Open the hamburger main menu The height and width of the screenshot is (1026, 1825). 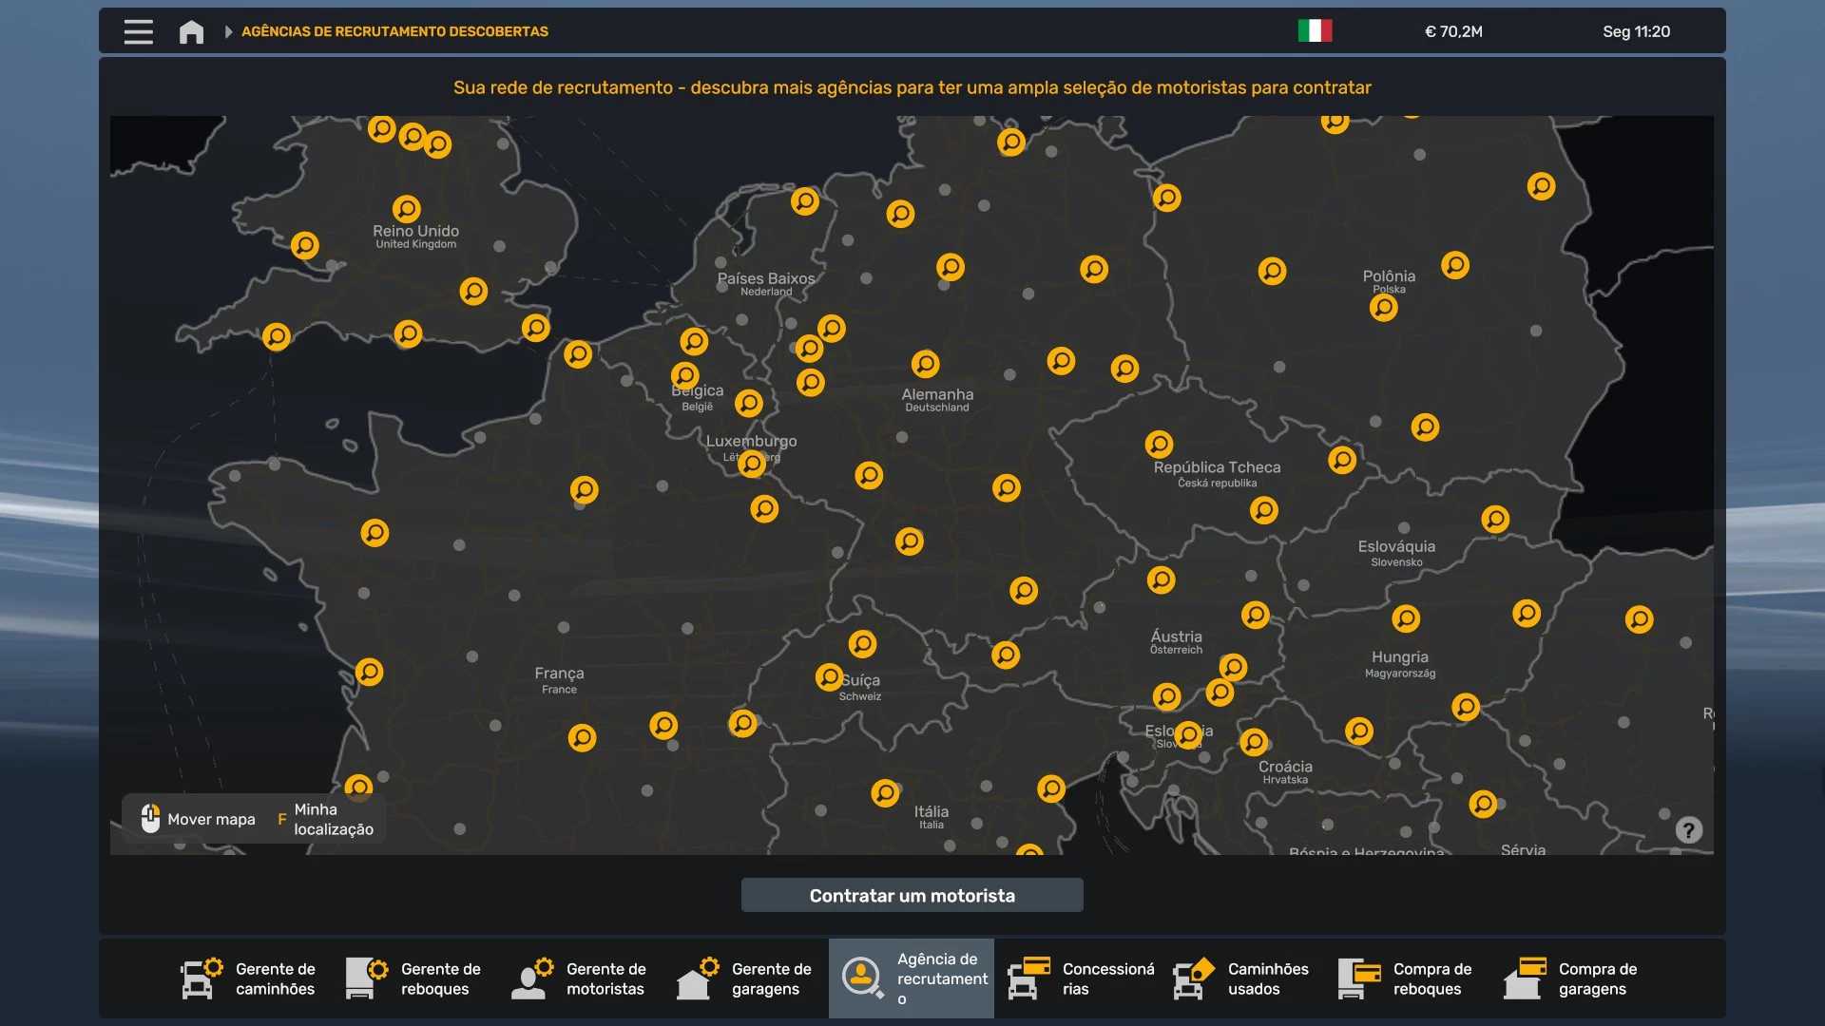tap(138, 31)
